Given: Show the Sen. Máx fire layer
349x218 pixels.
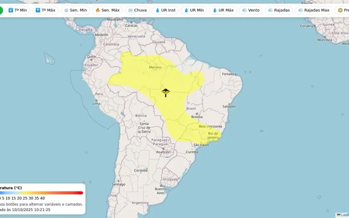Looking at the screenshot, I should (108, 10).
